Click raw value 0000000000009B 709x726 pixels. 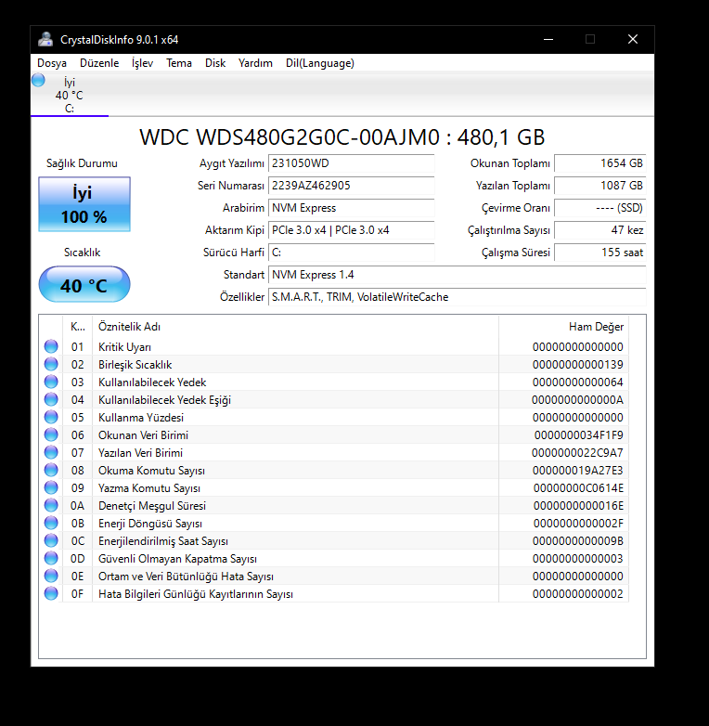[x=577, y=541]
